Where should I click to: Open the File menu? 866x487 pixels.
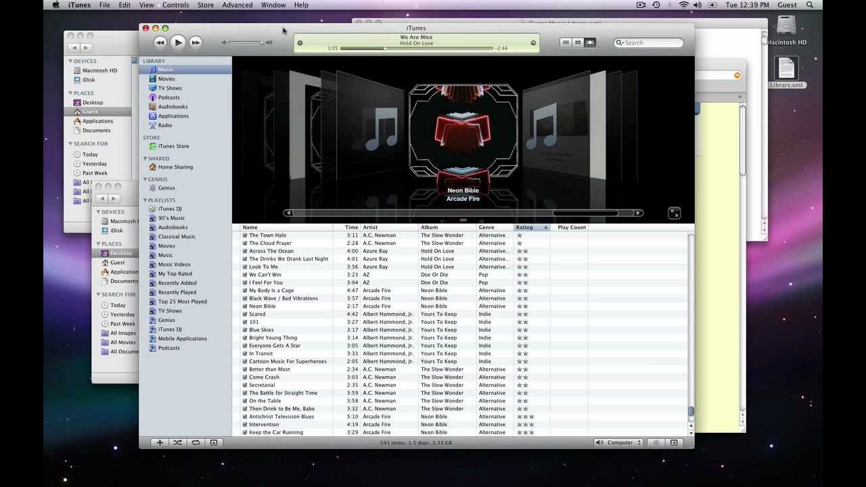(x=105, y=5)
